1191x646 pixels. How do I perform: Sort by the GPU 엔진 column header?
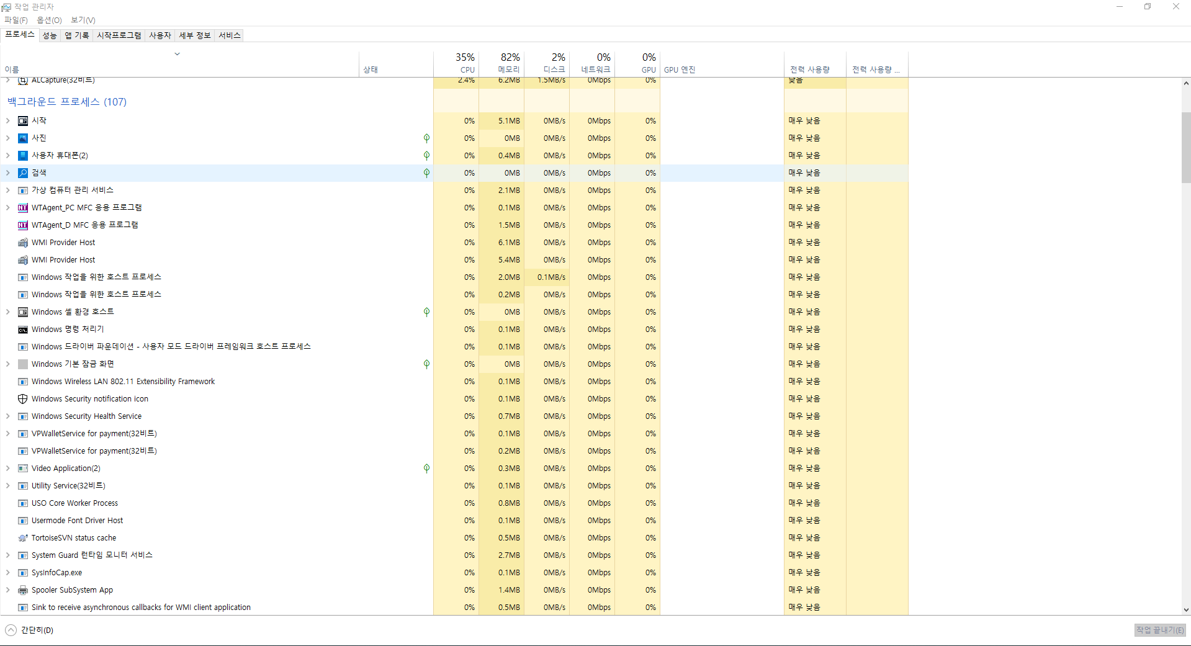[x=722, y=63]
